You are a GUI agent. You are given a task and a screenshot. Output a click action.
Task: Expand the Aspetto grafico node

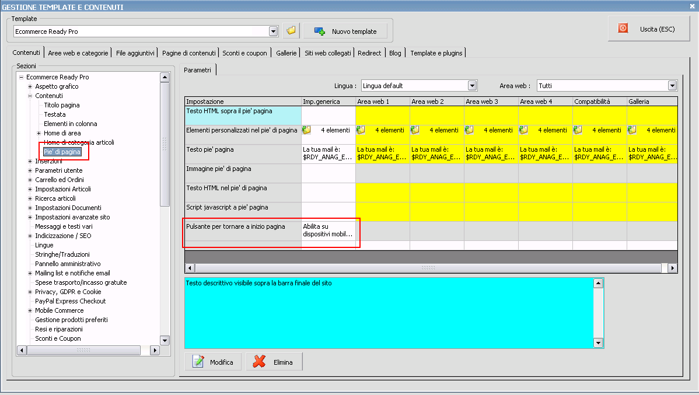coord(30,86)
